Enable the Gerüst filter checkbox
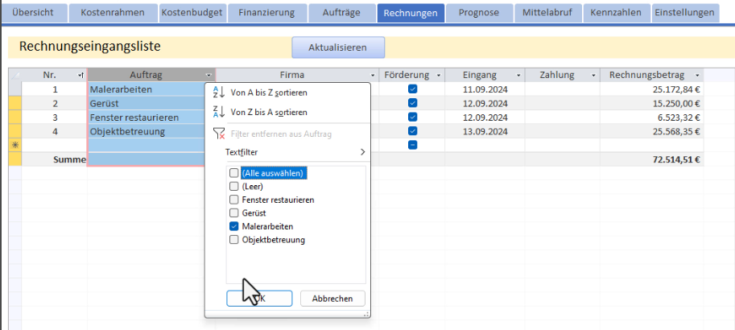This screenshot has width=735, height=330. coord(234,213)
